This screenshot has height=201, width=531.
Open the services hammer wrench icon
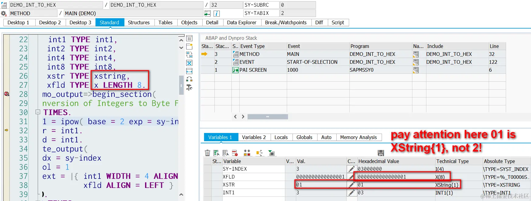point(189,87)
